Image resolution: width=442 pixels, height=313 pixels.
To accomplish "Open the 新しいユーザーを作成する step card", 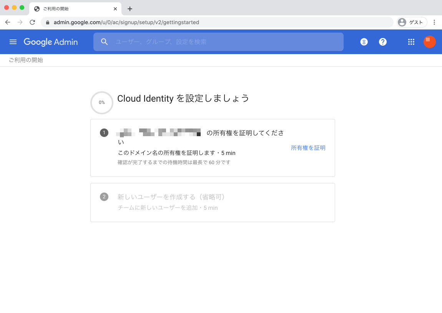I will click(x=213, y=203).
